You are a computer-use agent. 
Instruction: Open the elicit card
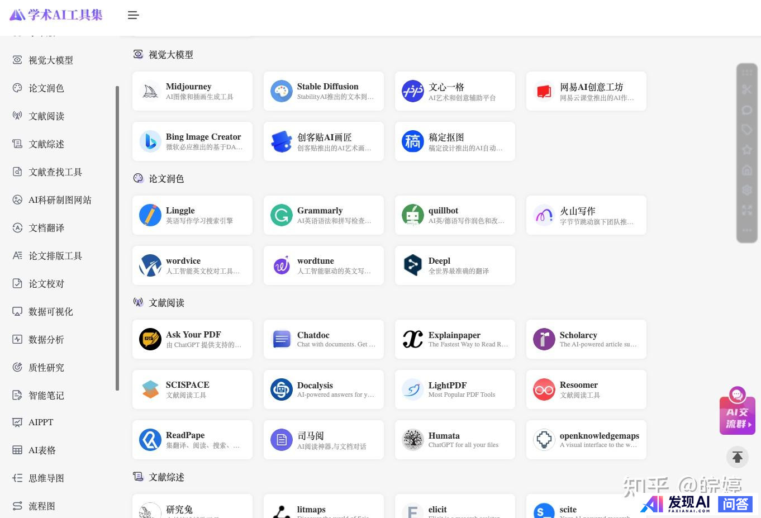(455, 506)
